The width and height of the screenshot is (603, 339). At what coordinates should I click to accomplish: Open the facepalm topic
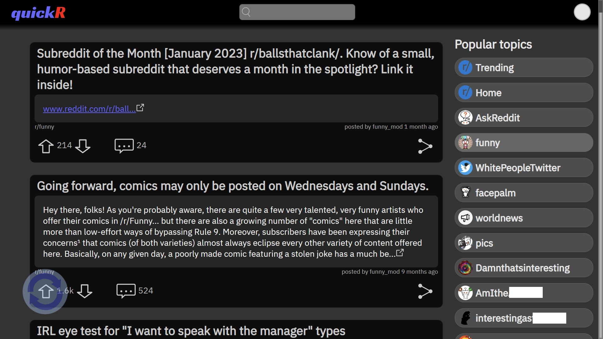[x=524, y=193]
